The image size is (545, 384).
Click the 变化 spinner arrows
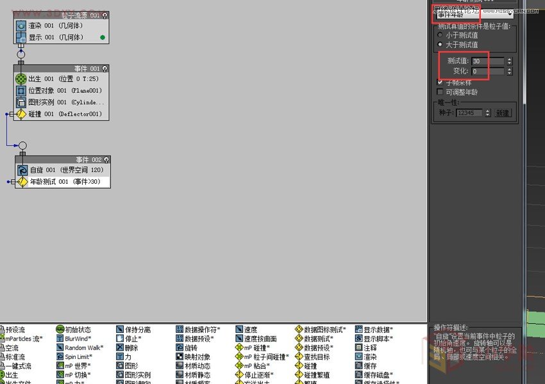tap(509, 71)
